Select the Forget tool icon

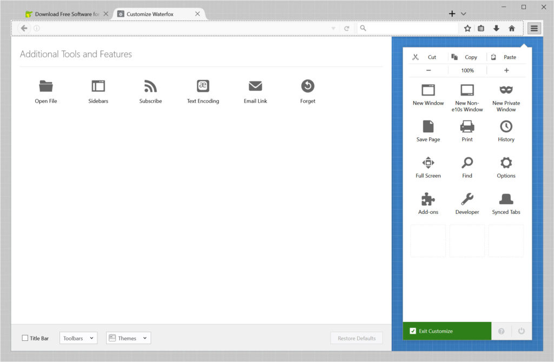pos(307,86)
